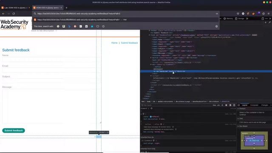The image size is (272, 153).
Task: Switch to the Changes sidebar tab
Action: [264, 105]
